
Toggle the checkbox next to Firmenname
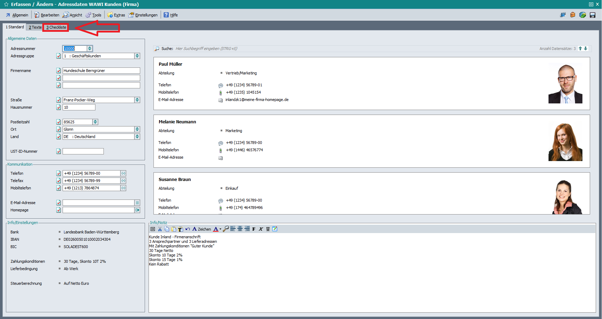58,71
